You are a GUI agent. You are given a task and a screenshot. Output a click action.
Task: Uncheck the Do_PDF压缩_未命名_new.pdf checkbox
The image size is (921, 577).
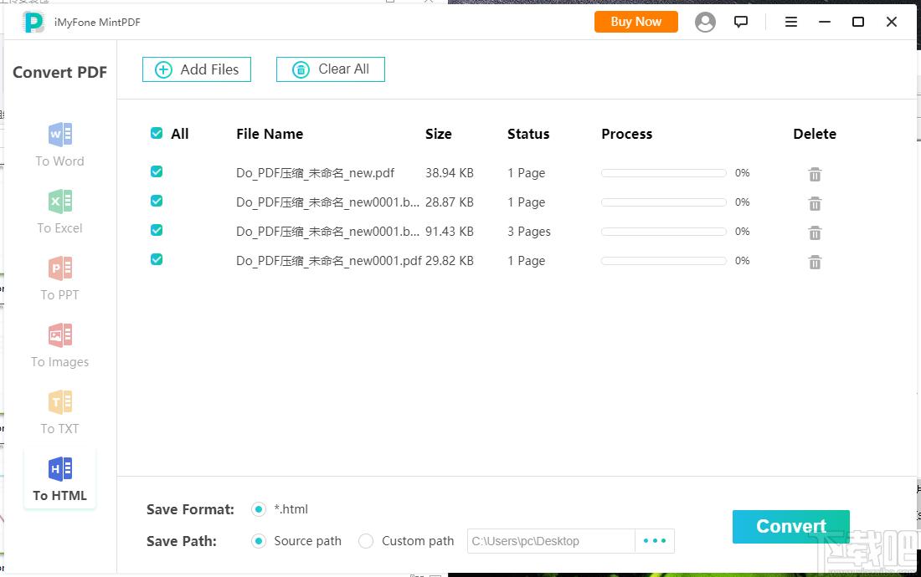(157, 171)
